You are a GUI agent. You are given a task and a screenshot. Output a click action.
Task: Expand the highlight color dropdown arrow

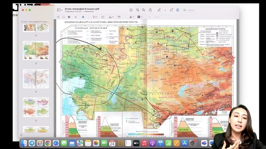click(165, 10)
